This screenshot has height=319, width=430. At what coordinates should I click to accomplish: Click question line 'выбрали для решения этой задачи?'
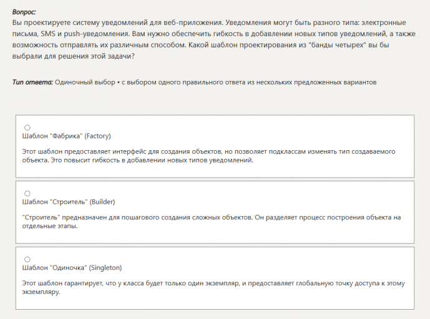73,55
